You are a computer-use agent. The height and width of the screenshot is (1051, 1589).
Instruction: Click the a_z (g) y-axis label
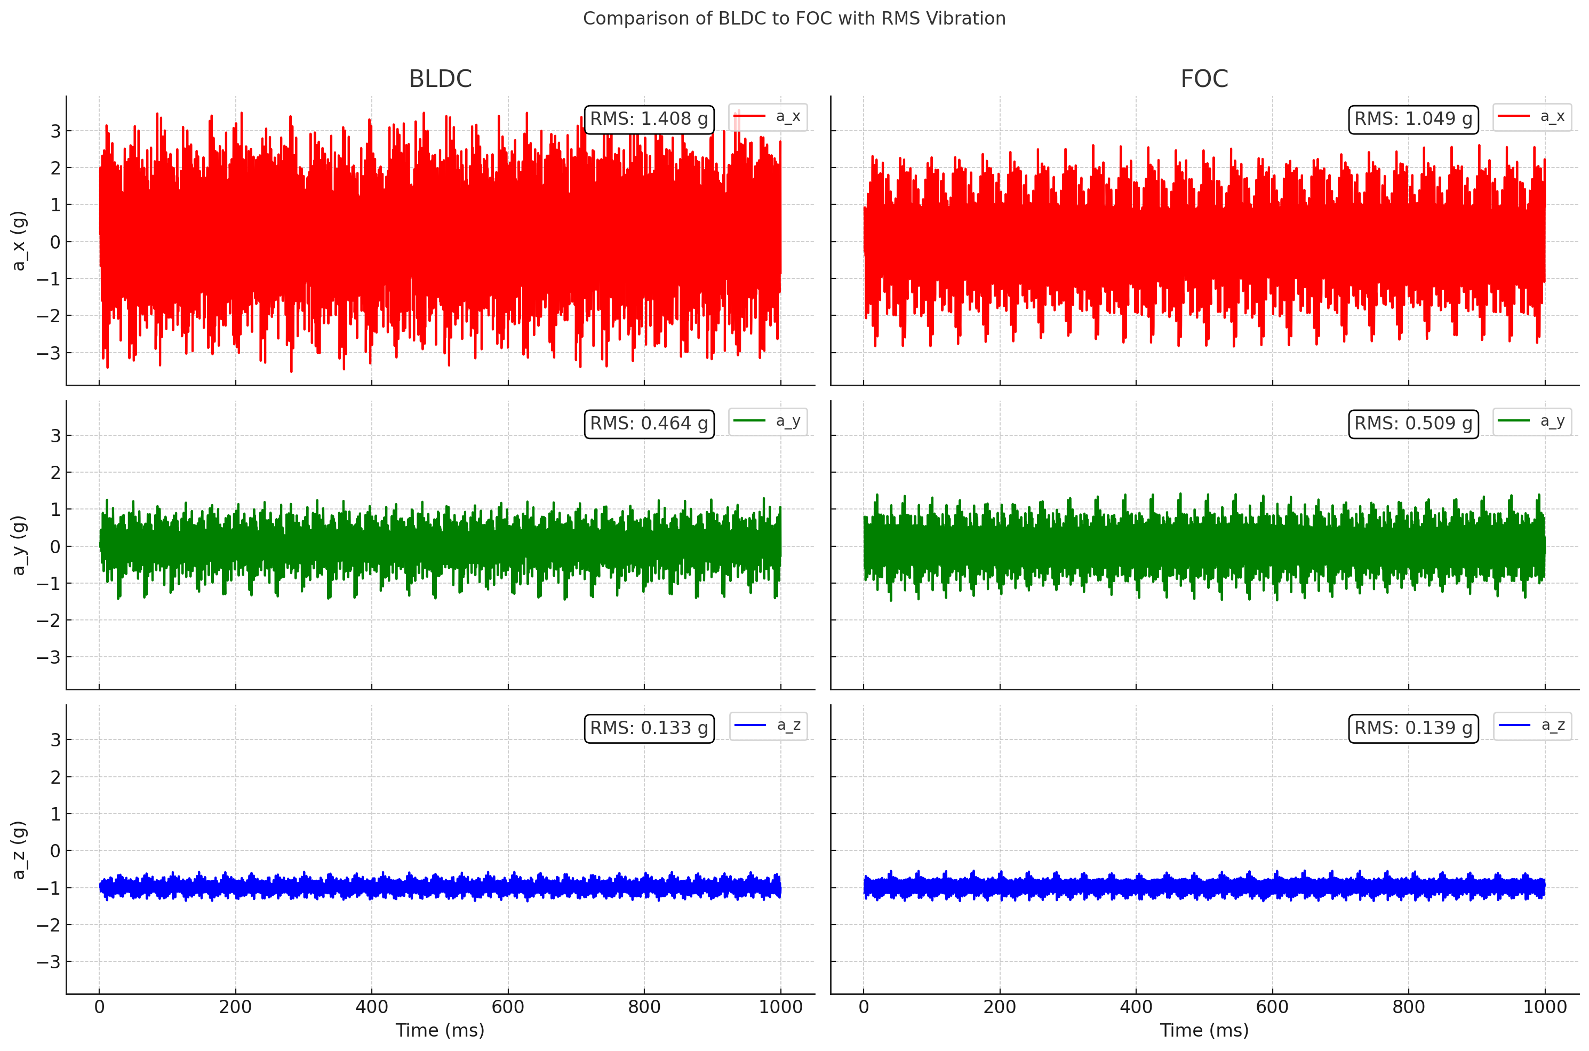pyautogui.click(x=19, y=850)
